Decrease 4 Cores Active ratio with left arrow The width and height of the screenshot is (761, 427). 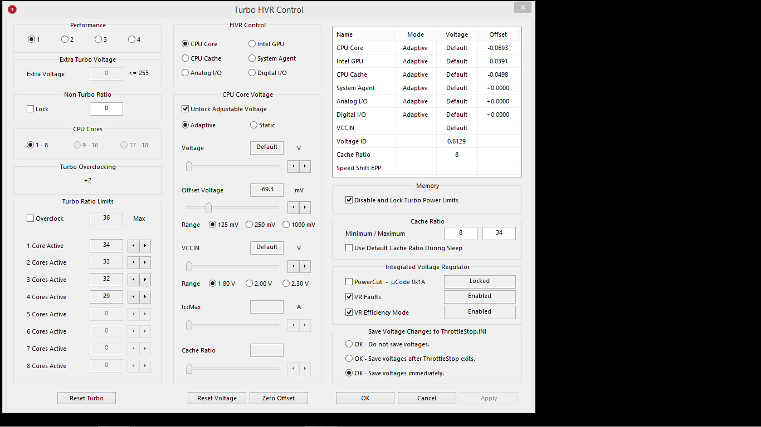click(134, 297)
